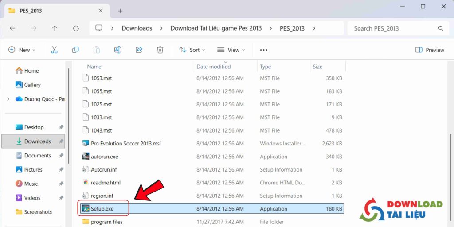Expand chevron after Downloads breadcrumb
This screenshot has width=454, height=227.
coord(161,28)
